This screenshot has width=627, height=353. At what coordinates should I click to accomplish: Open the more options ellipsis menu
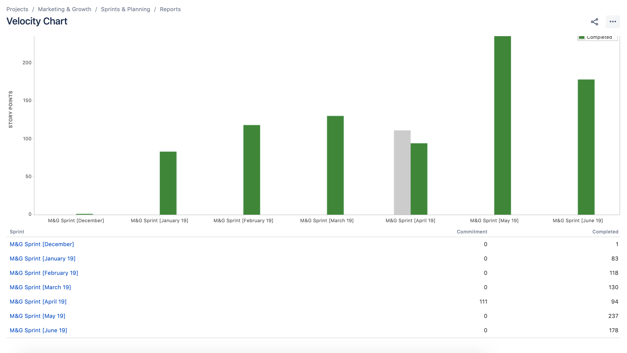click(x=613, y=22)
